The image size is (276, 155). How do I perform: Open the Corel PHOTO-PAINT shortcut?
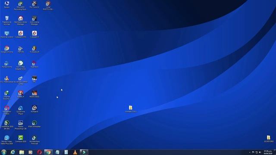[x=48, y=6]
